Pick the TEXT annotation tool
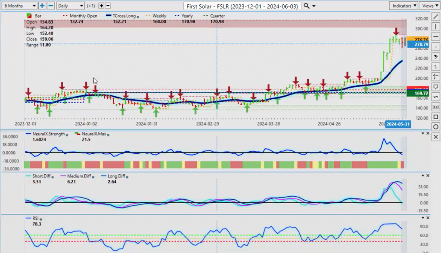Image resolution: width=441 pixels, height=253 pixels. click(435, 107)
